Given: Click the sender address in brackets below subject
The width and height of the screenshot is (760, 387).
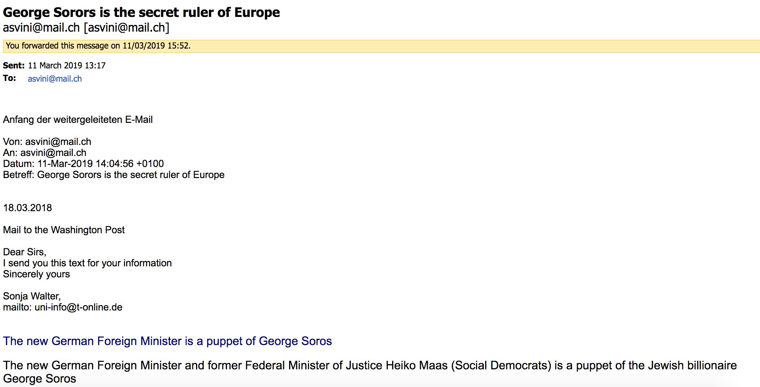Looking at the screenshot, I should point(127,28).
